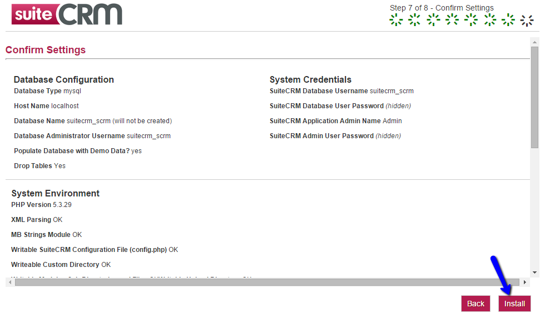
Task: Click 'Database Type mysql' line
Action: point(48,91)
